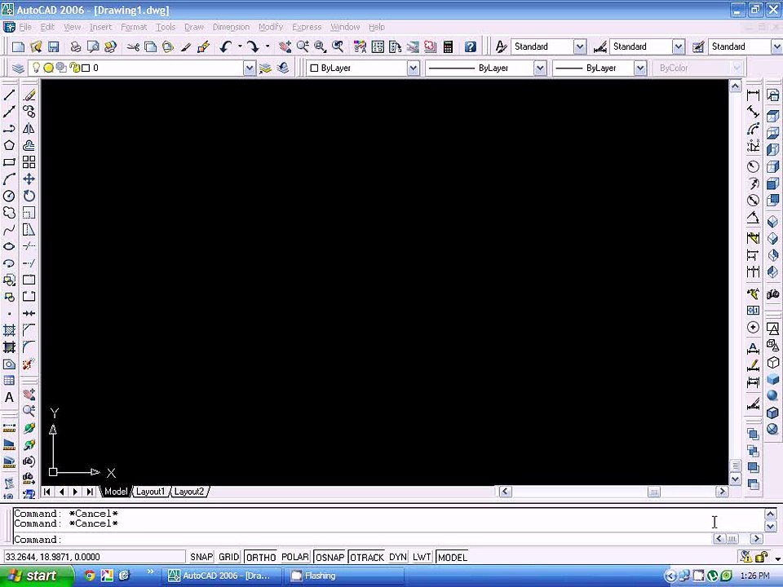Open the table style Standard dropdown
Viewport: 783px width, 587px height.
[776, 47]
